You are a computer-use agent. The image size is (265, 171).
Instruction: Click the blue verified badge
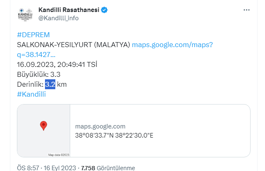(x=105, y=10)
